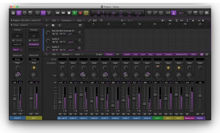Open Smart Controls dial icon
The image size is (220, 133).
(x=37, y=13)
